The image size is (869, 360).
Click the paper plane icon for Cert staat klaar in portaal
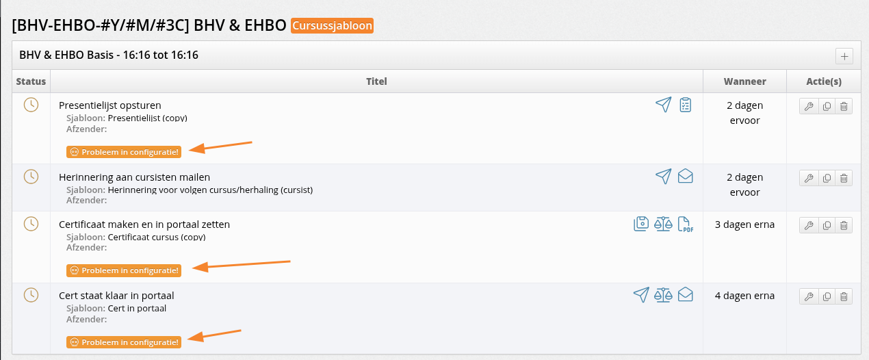point(641,295)
